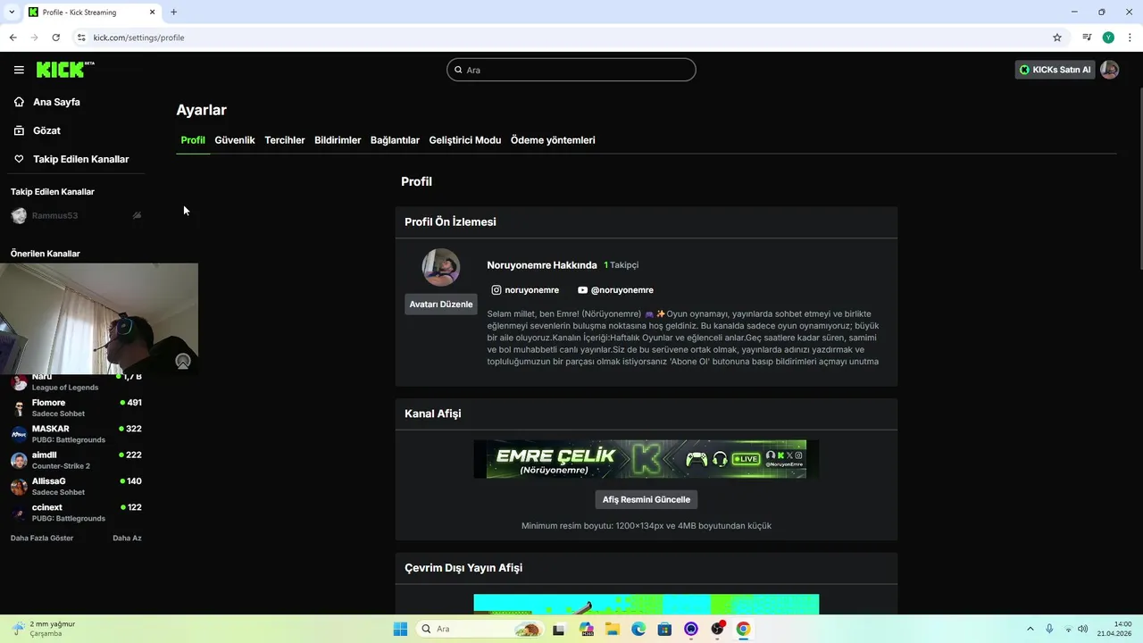Image resolution: width=1143 pixels, height=643 pixels.
Task: Click the Takip Edilen Kanallar heart icon
Action: pos(19,159)
